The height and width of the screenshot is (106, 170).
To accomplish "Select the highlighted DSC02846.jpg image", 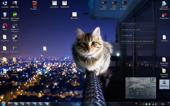I will coord(164,84).
